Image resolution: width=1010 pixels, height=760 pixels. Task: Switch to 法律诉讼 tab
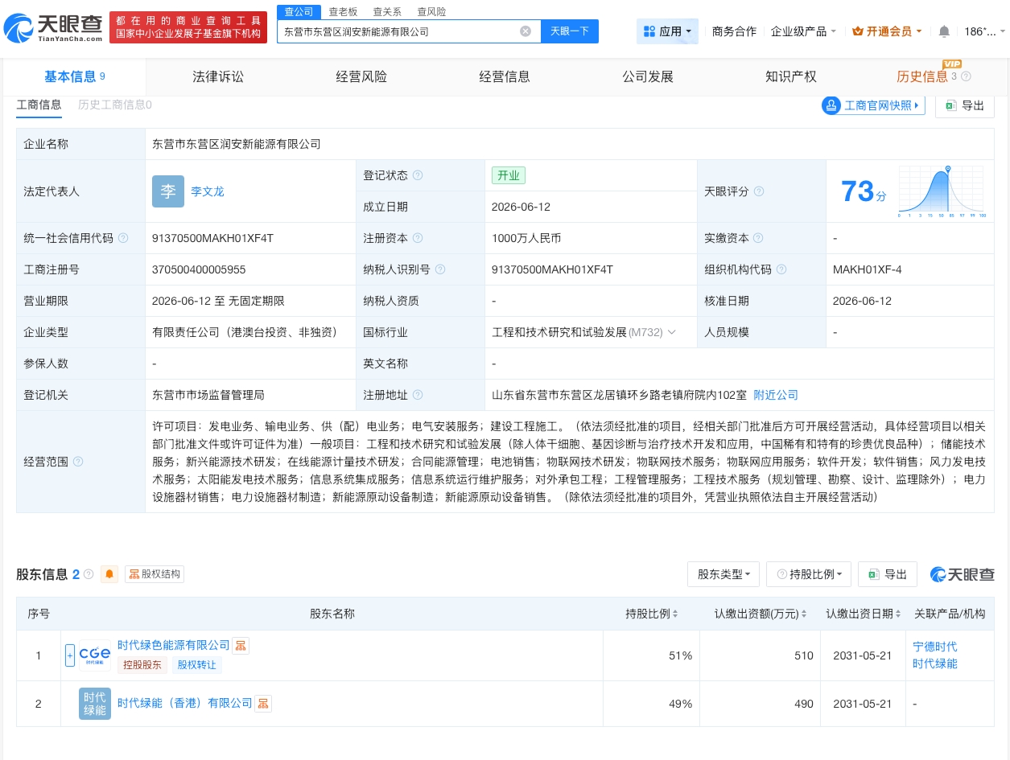coord(218,76)
